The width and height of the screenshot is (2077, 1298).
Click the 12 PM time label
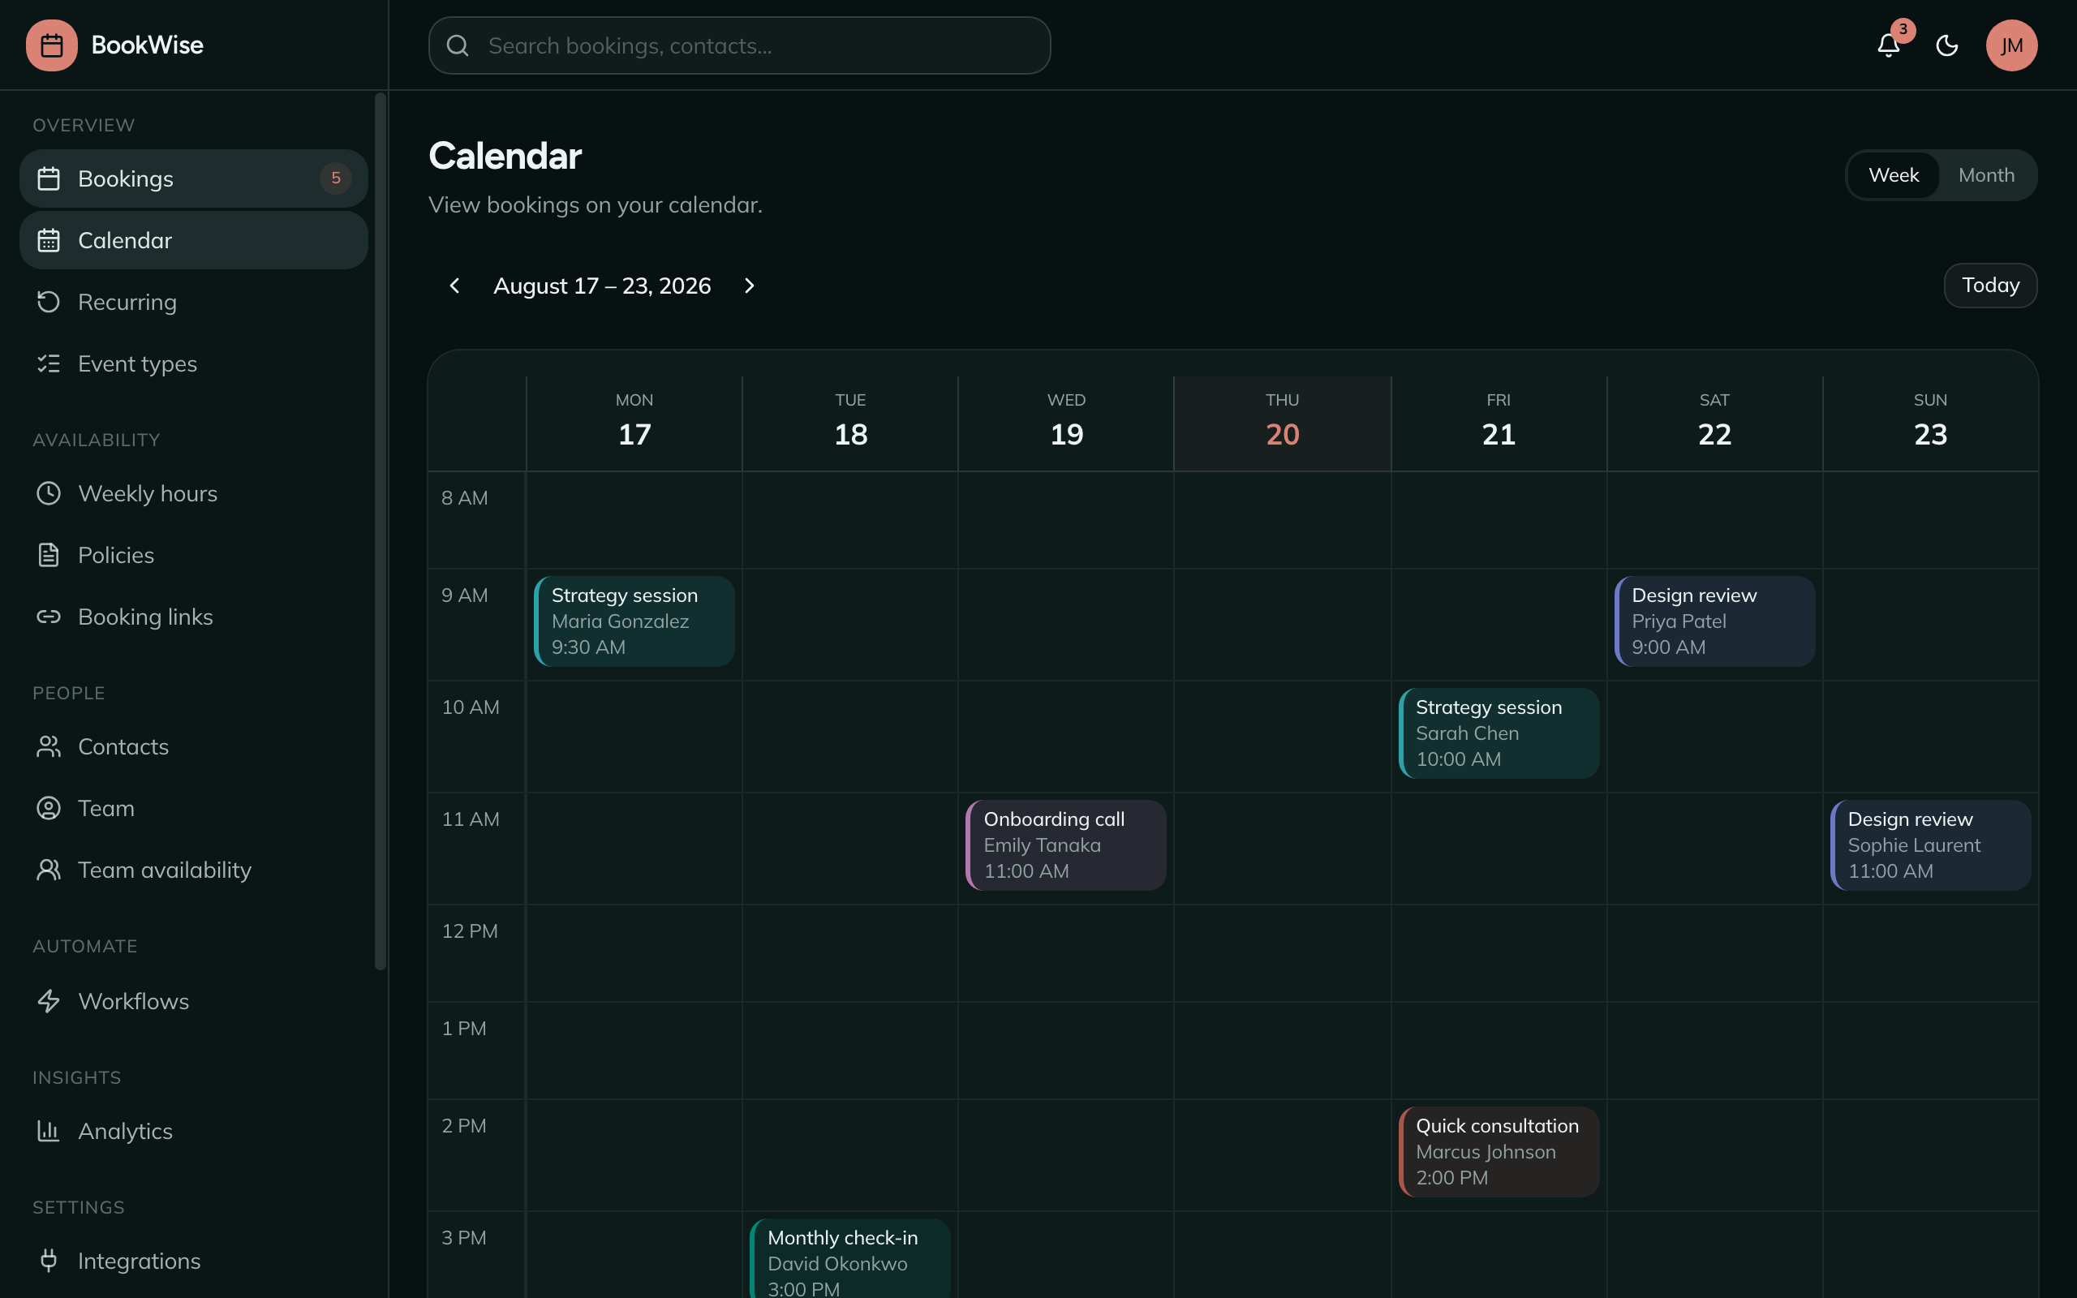click(470, 931)
